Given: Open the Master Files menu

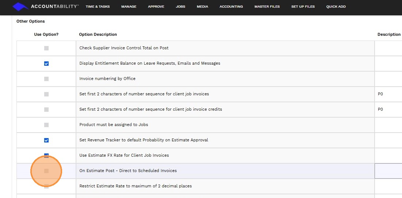Looking at the screenshot, I should coord(267,7).
